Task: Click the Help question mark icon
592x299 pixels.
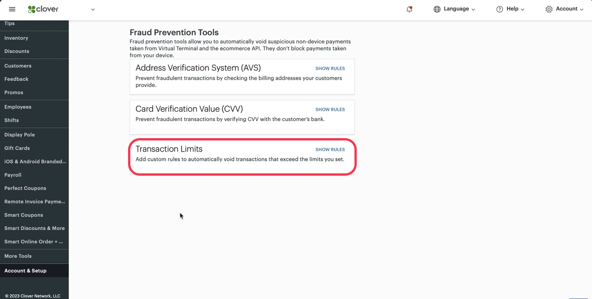Action: [500, 9]
